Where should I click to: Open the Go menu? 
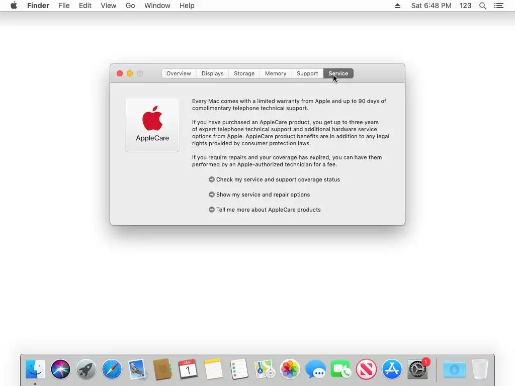[x=130, y=6]
